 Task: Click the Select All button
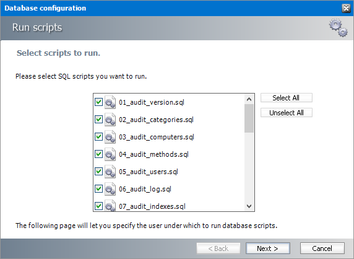(287, 98)
